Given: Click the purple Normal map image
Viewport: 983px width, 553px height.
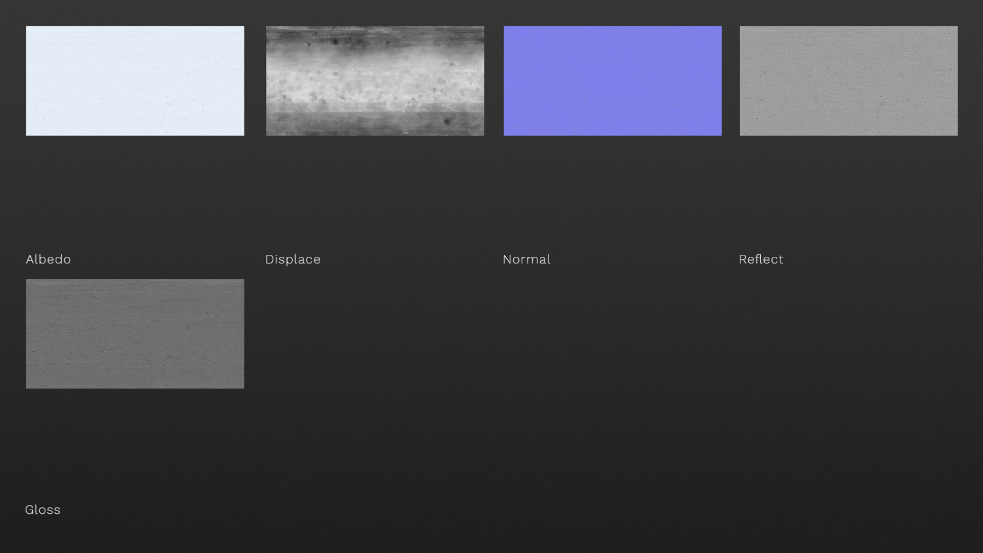Looking at the screenshot, I should pos(613,81).
